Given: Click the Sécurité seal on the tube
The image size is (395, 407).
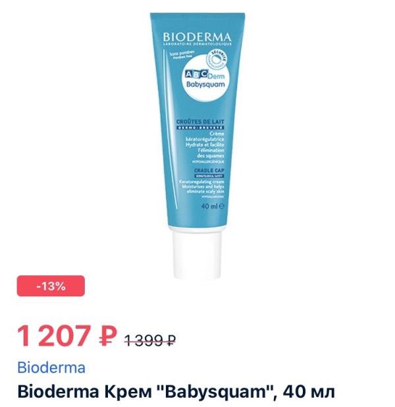Looking at the screenshot, I should tap(216, 60).
